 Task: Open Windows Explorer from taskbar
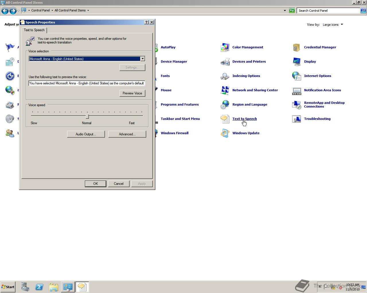point(54,287)
